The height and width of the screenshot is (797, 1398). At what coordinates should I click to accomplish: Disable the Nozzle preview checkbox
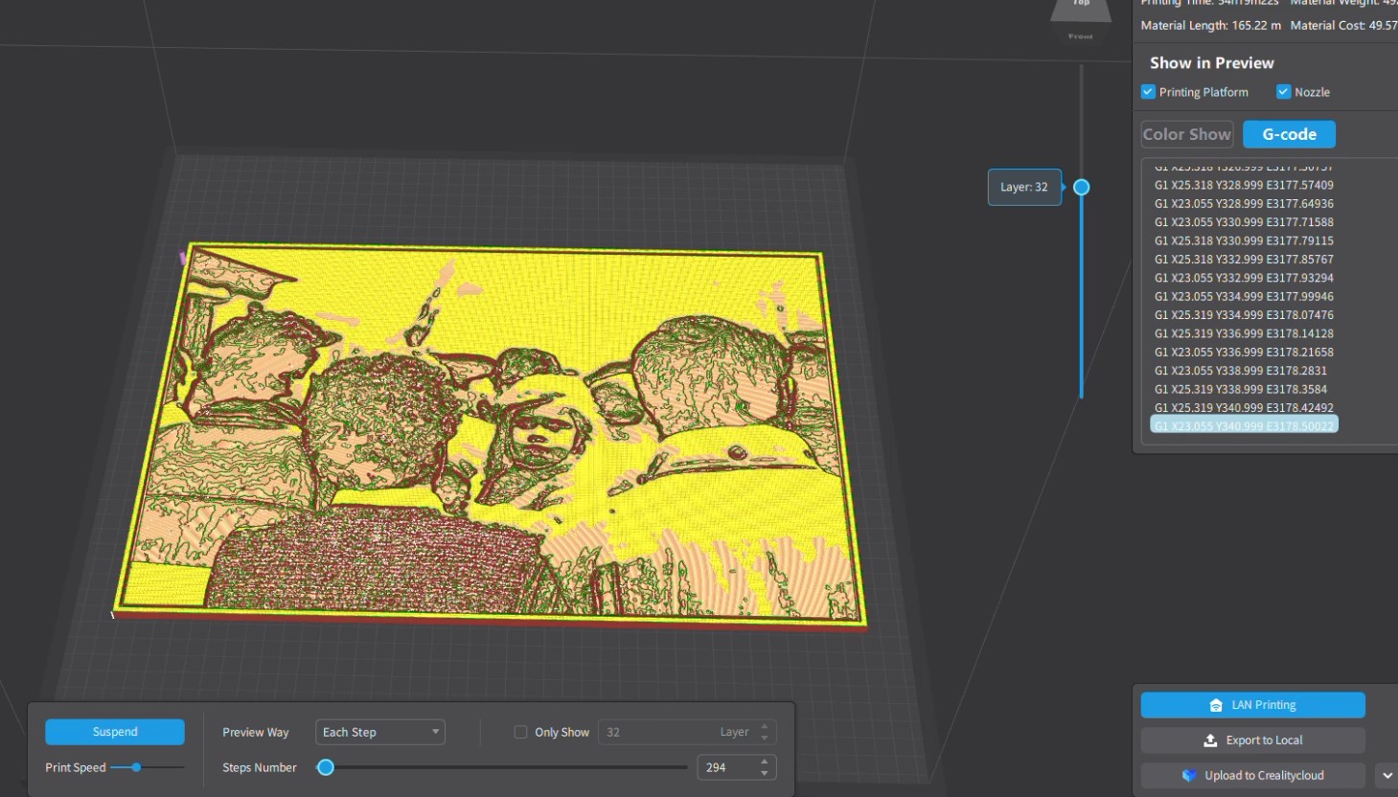pyautogui.click(x=1283, y=92)
